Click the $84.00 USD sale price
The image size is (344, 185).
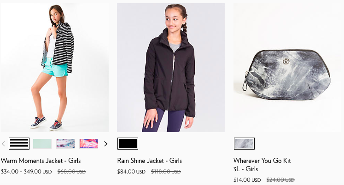[131, 171]
